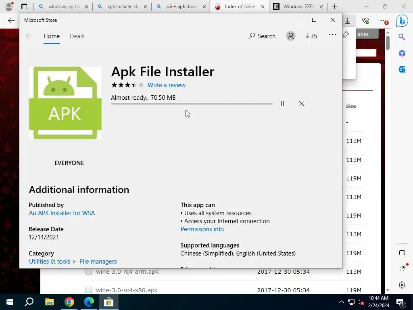Click Microsoft Store taskbar icon
The image size is (413, 310).
coord(108,302)
